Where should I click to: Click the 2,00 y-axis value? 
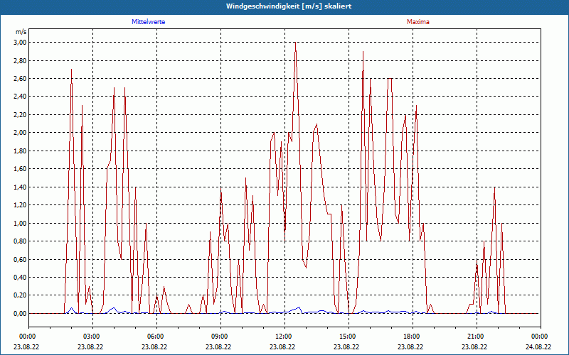click(21, 133)
